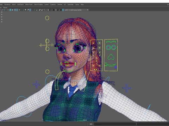169x126 pixels.
Task: Open the Generate menu
Action: (70, 5)
